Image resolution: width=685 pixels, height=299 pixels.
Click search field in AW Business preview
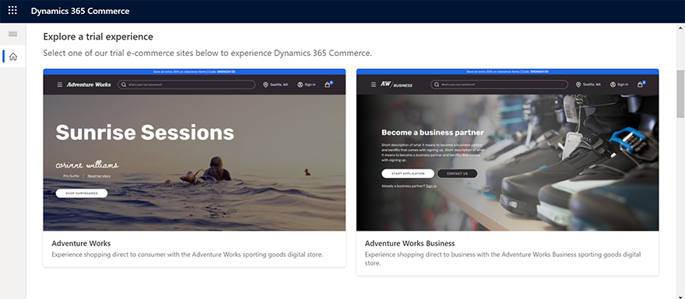click(x=499, y=85)
